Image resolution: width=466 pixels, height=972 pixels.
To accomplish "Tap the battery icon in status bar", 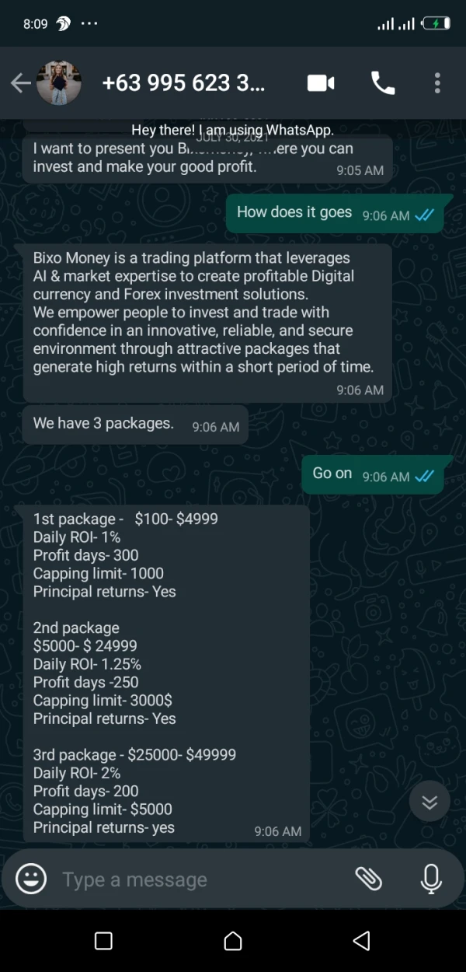I will pyautogui.click(x=436, y=24).
